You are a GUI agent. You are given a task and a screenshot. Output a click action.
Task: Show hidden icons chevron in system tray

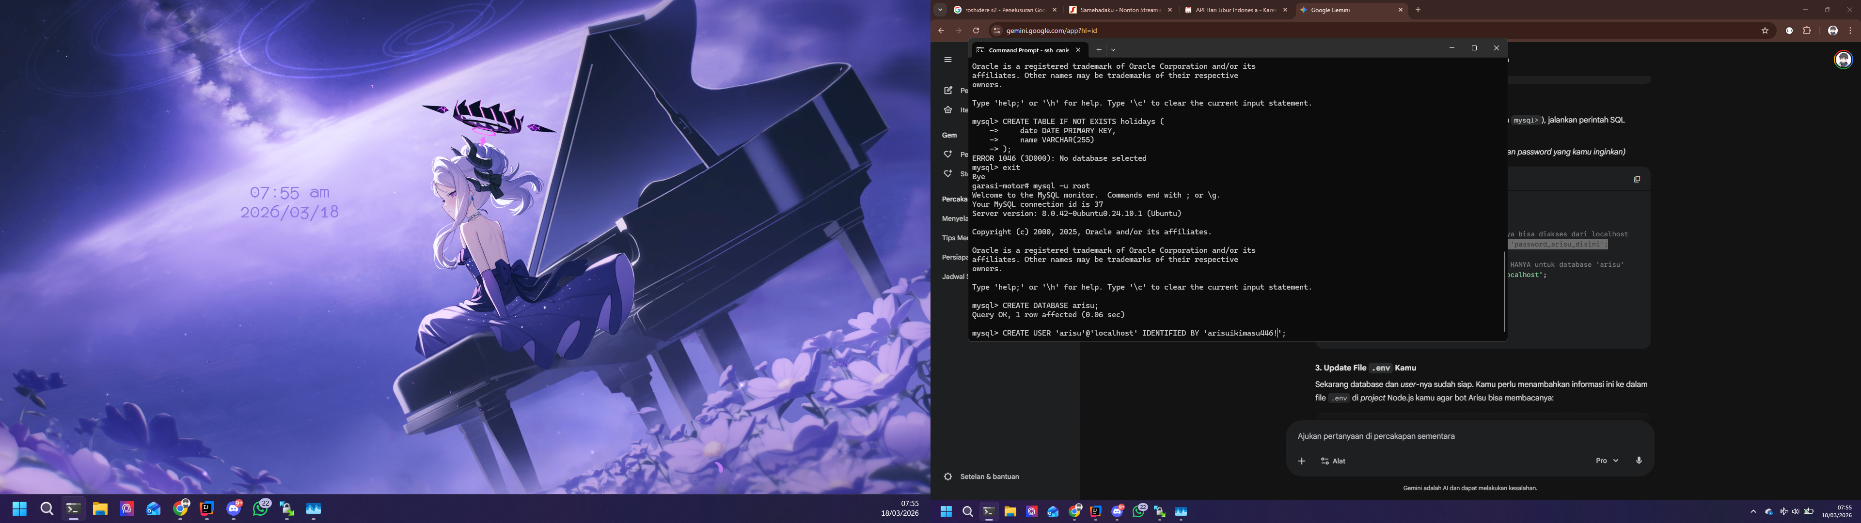pos(1753,511)
